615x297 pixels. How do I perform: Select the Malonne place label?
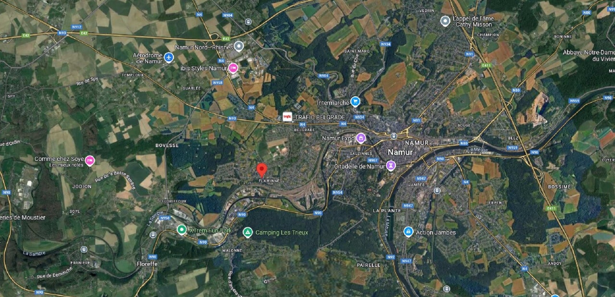click(x=233, y=250)
